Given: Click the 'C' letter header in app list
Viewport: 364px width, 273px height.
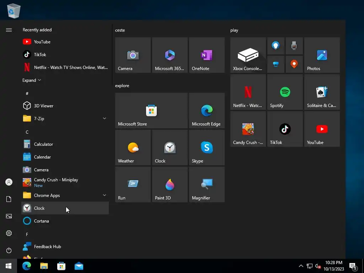Looking at the screenshot, I should 27,132.
